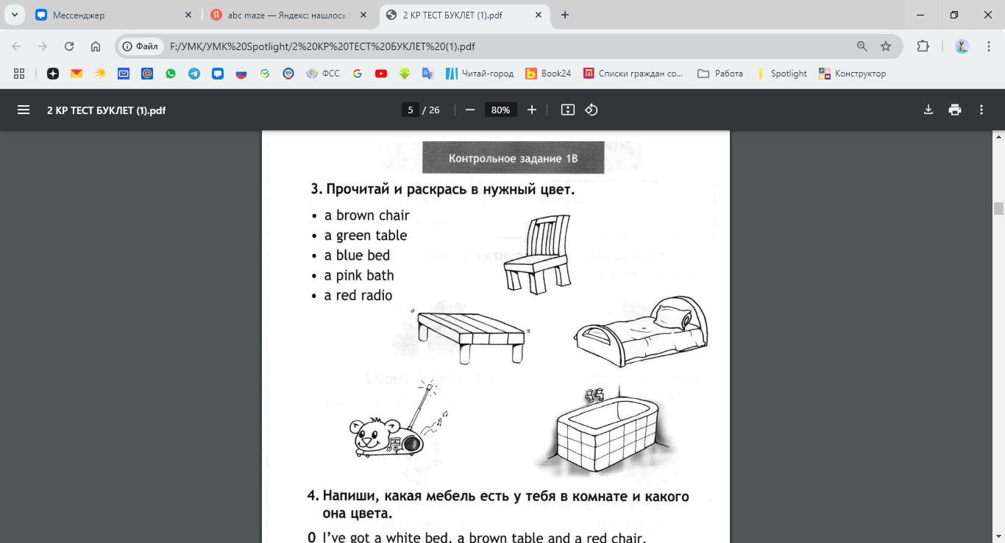Viewport: 1005px width, 543px height.
Task: Click the 80% zoom level field
Action: (x=501, y=110)
